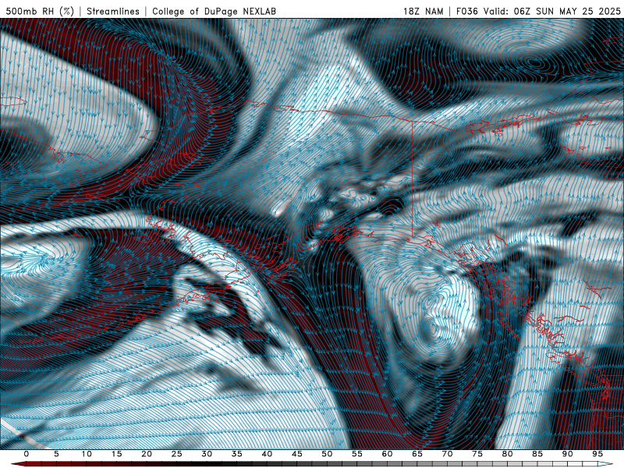Image resolution: width=624 pixels, height=468 pixels.
Task: Click the '30' value on the color scale
Action: 207,454
